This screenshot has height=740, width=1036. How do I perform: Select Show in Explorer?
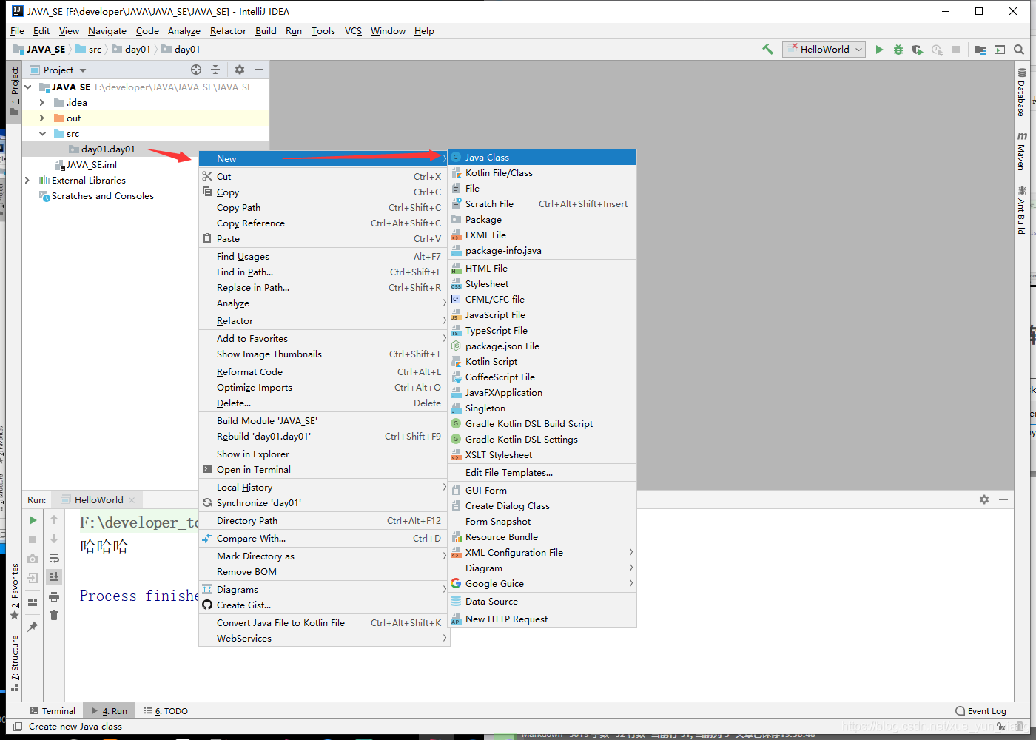click(323, 454)
